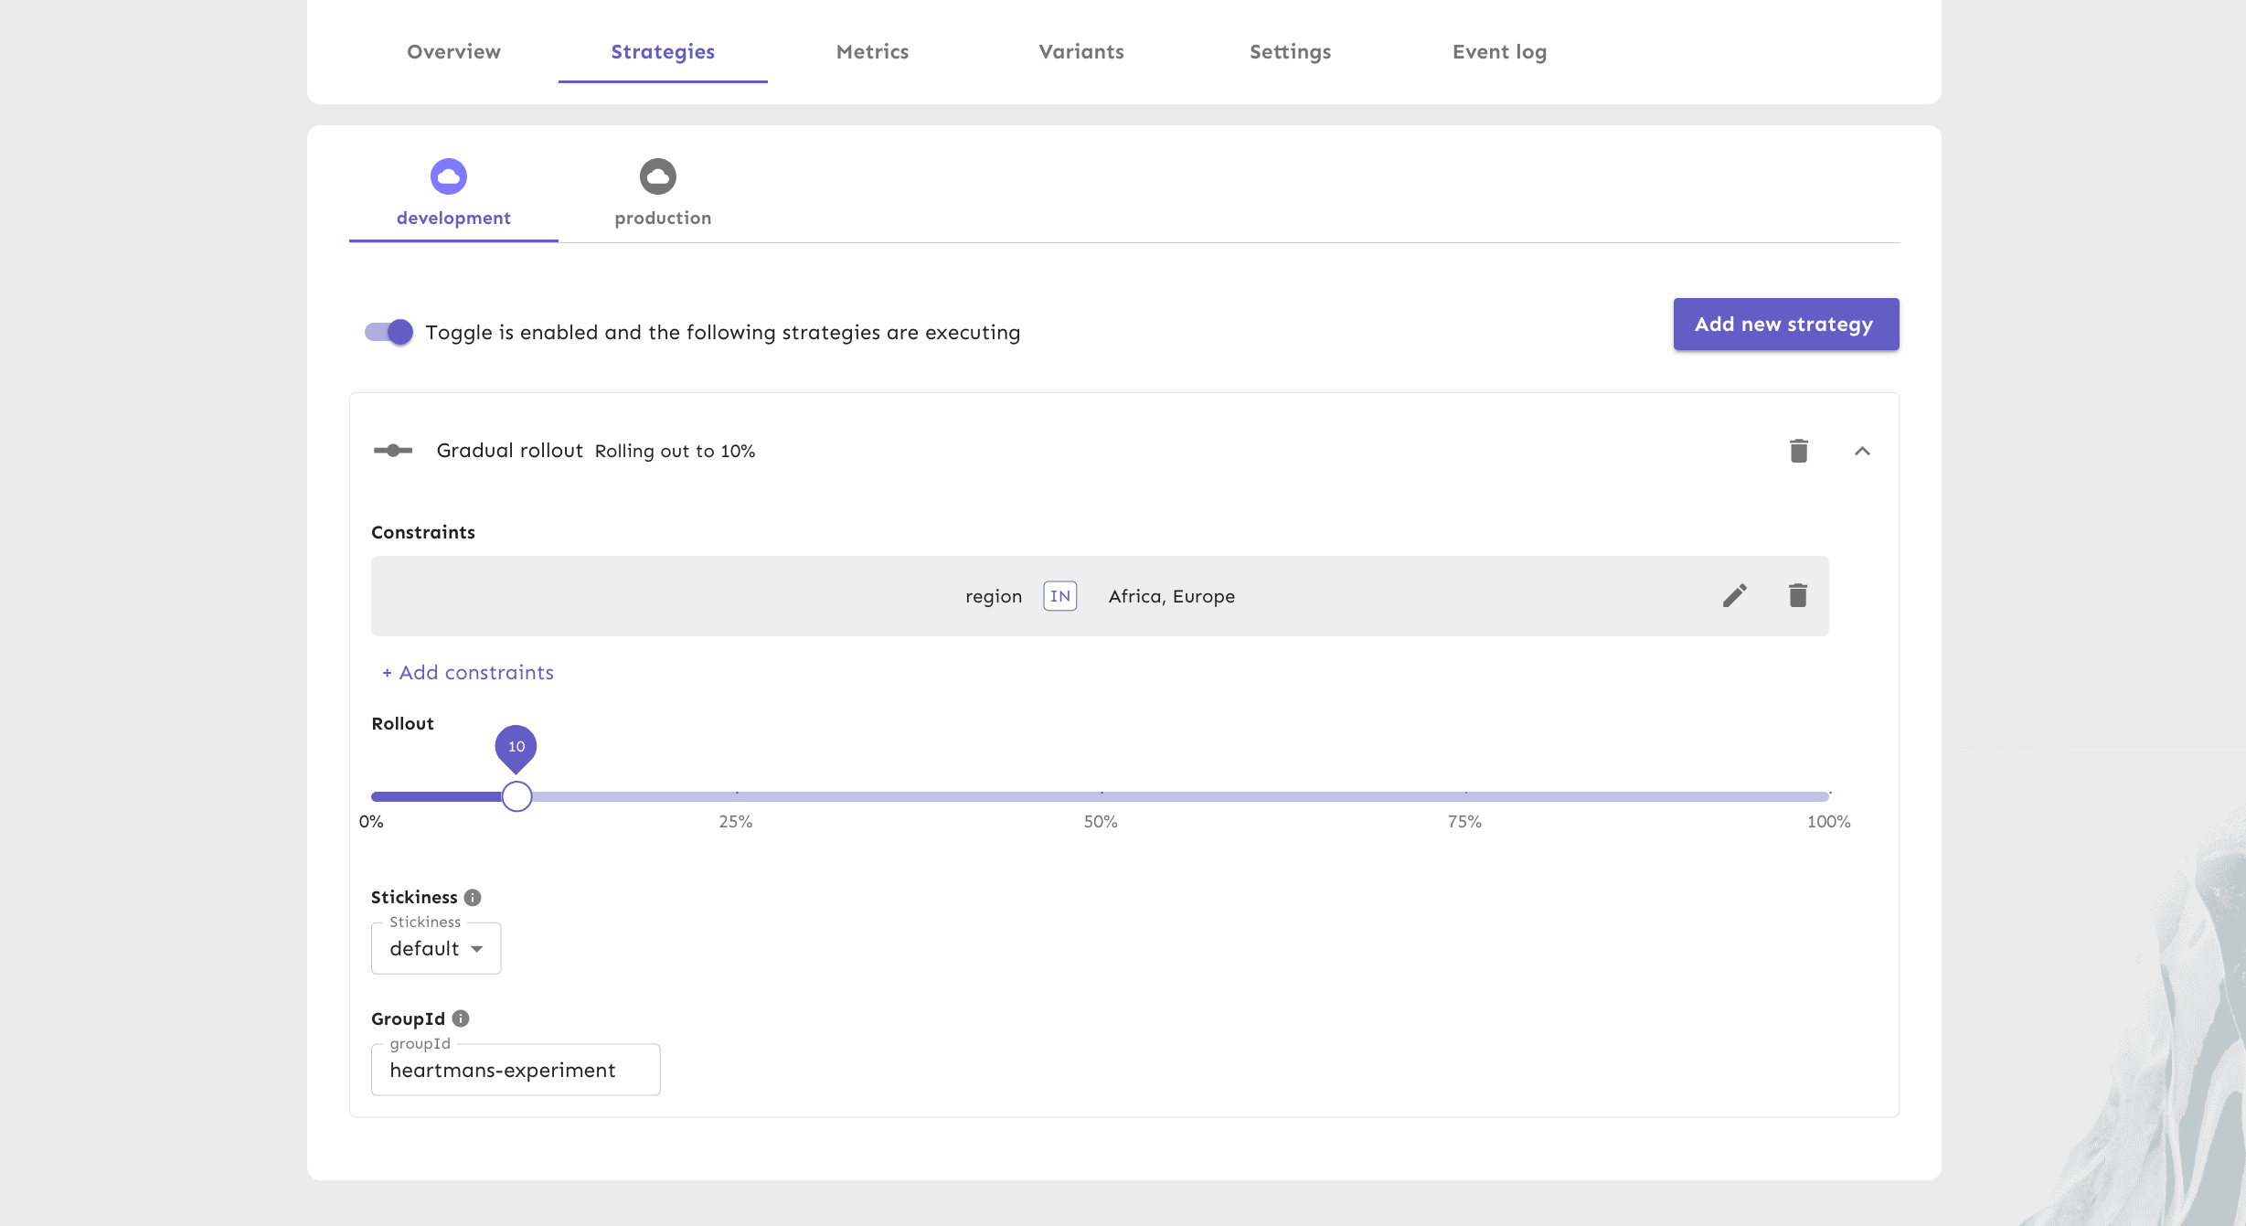Viewport: 2246px width, 1226px height.
Task: Click the GroupId info icon
Action: pos(461,1018)
